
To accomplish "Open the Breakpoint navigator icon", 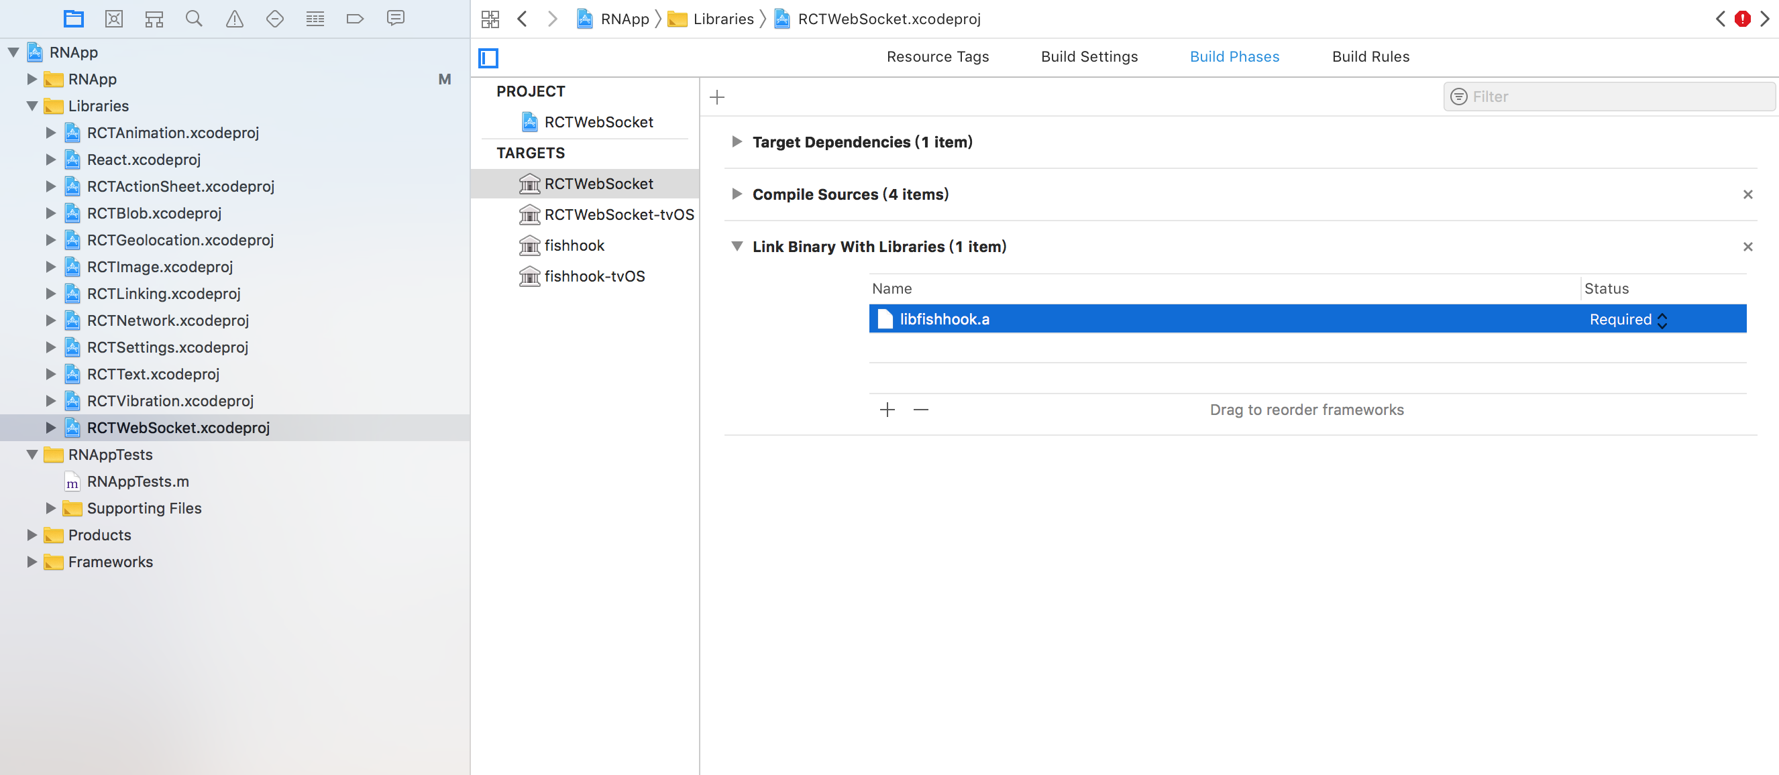I will tap(355, 19).
